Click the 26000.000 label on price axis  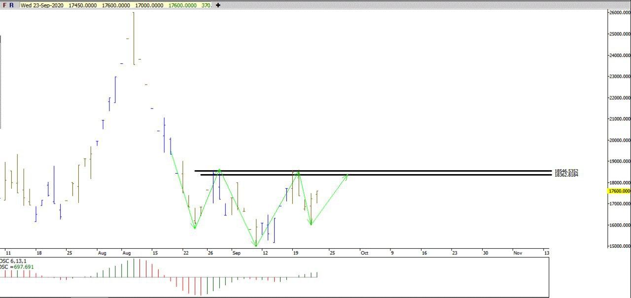click(x=620, y=13)
